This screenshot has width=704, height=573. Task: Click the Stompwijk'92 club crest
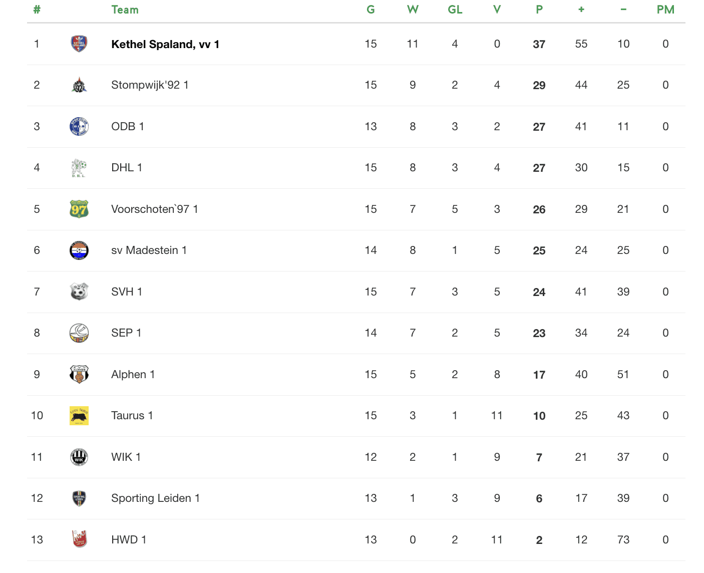click(x=79, y=85)
